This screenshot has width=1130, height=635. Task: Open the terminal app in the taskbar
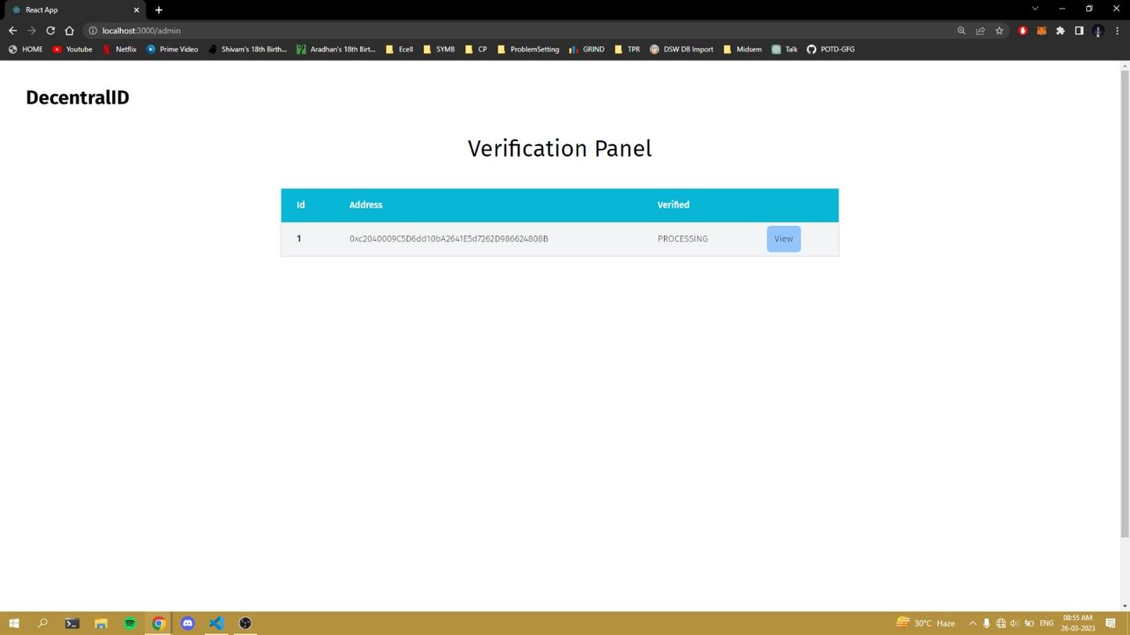click(71, 623)
